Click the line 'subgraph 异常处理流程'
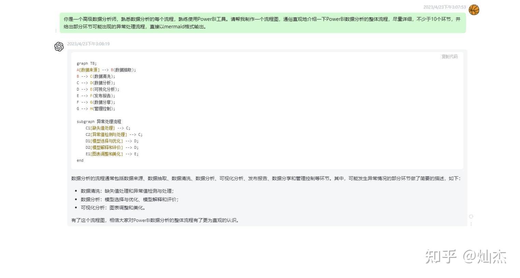Screen dimensions: 520x278 tap(99, 122)
